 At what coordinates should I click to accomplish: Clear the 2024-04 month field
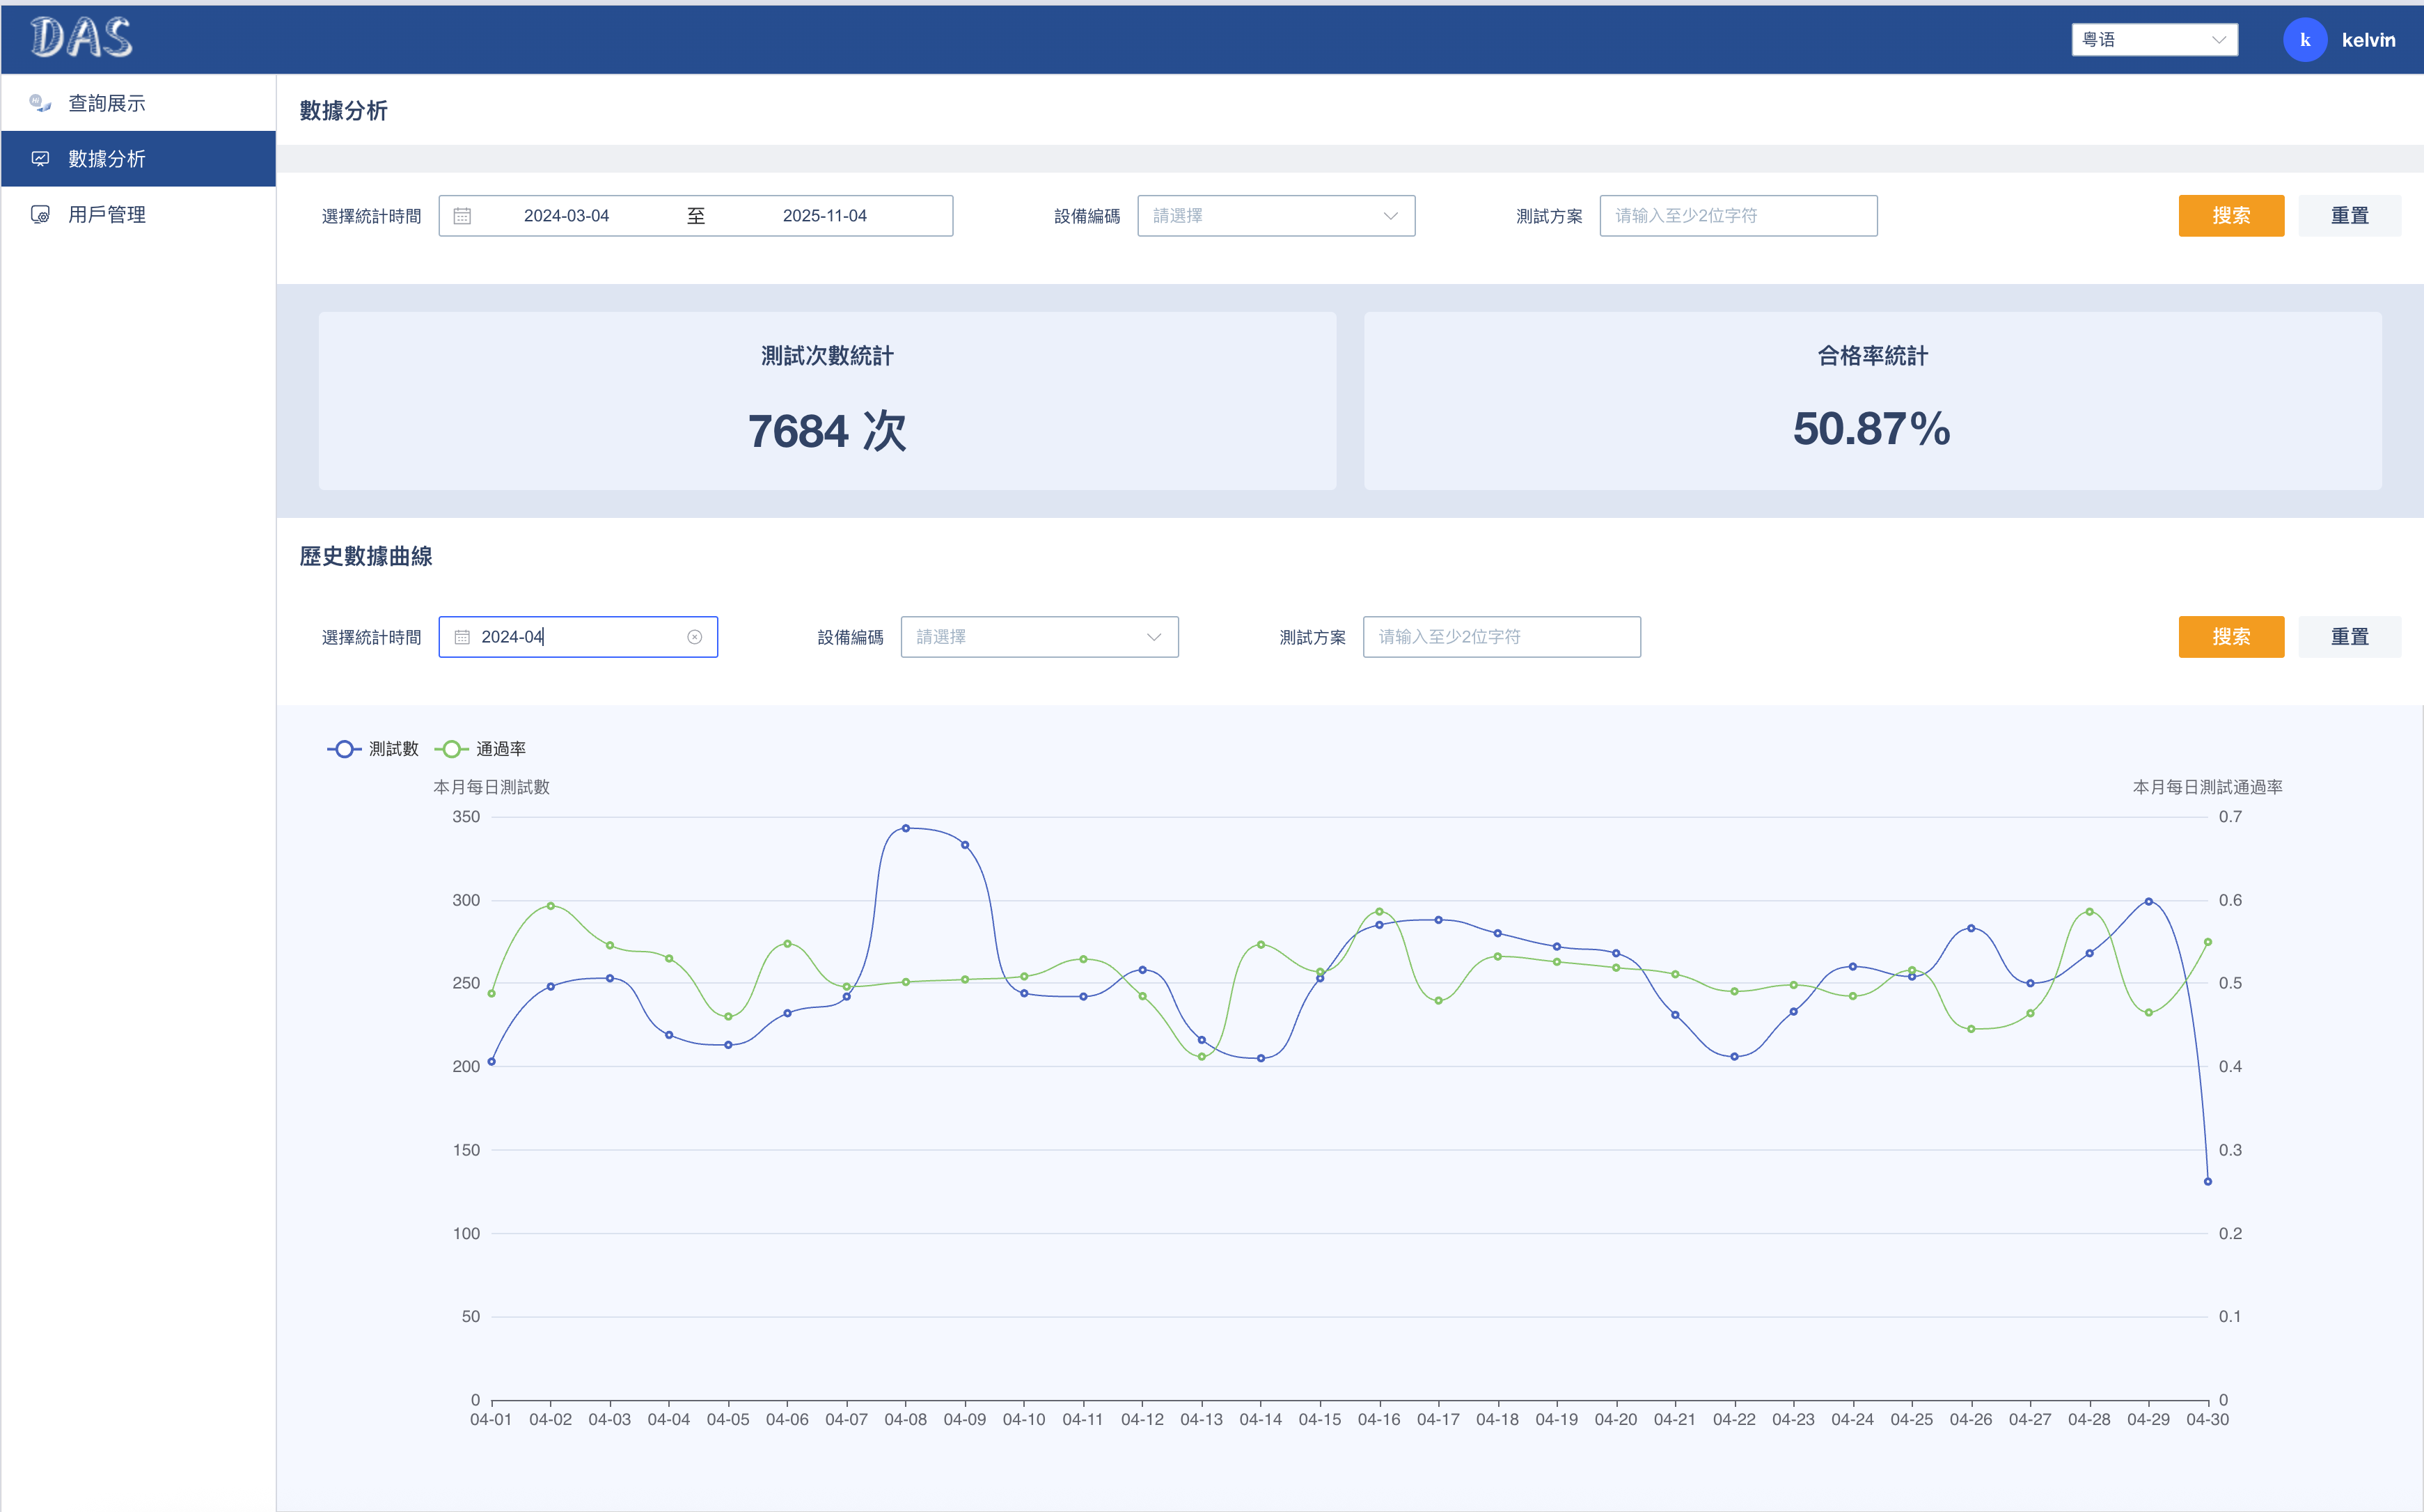pos(694,637)
